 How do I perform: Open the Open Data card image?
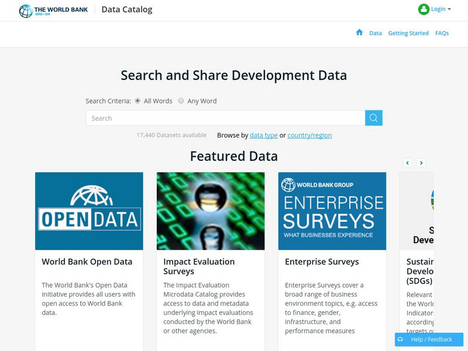pos(89,211)
